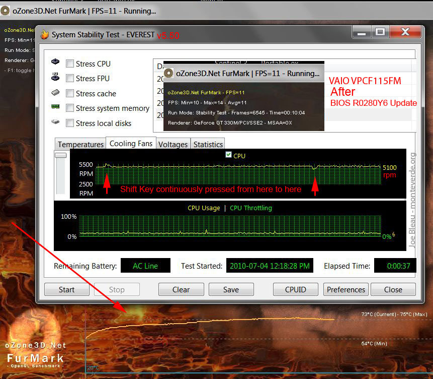Click the fan graph vertical scale slider handle

click(60, 155)
